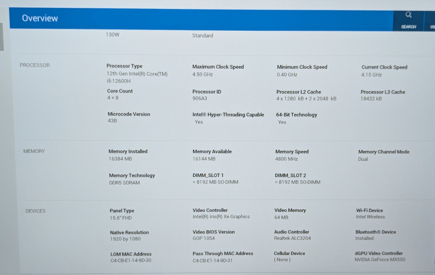Click the Standard value text
Image resolution: width=435 pixels, height=275 pixels.
click(x=203, y=36)
